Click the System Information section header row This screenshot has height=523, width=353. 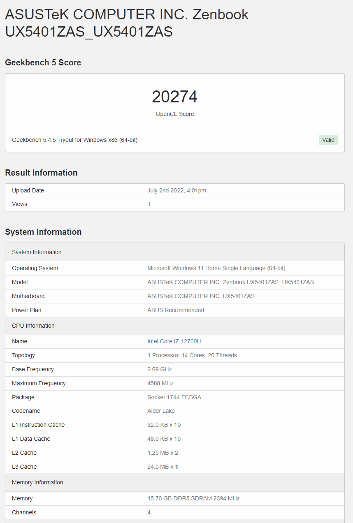[175, 252]
